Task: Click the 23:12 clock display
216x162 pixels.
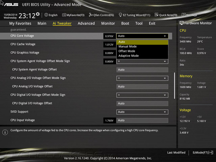Action: tap(27, 16)
